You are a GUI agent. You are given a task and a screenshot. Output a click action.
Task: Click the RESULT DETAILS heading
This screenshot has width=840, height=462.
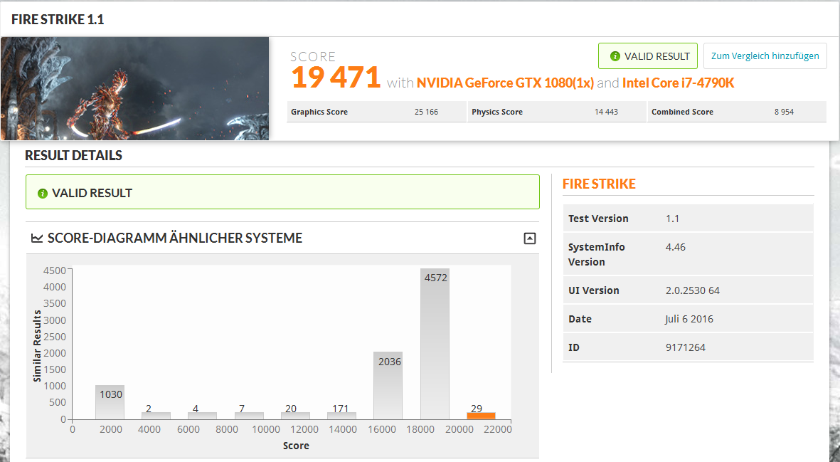click(x=73, y=155)
